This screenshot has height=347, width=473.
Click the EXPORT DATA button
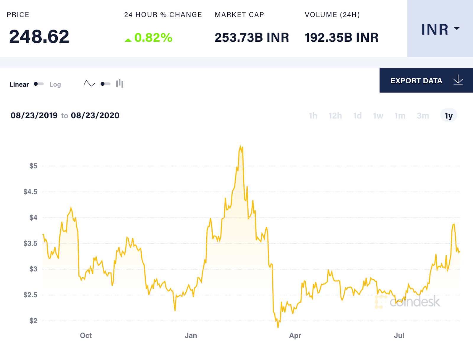coord(416,80)
